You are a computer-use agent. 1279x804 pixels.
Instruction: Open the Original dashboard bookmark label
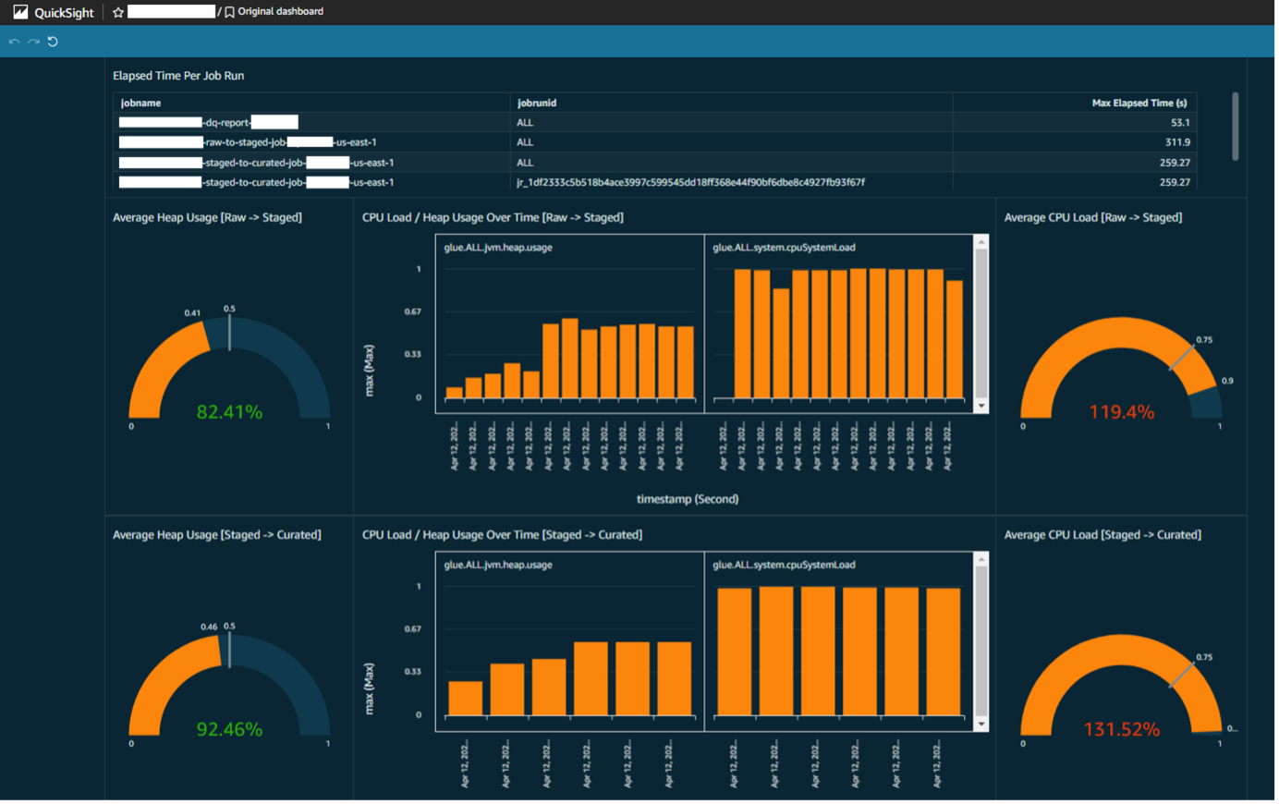[281, 12]
